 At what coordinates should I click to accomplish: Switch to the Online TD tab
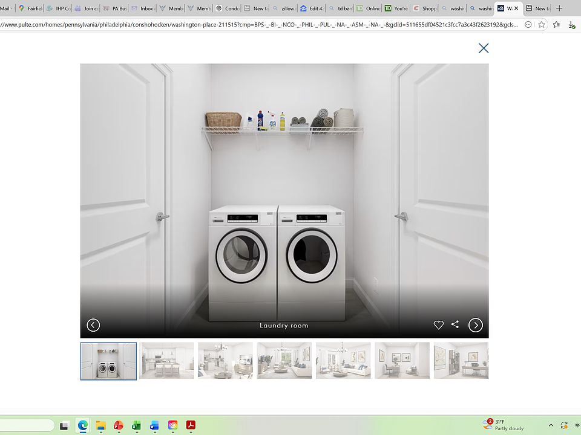(x=369, y=8)
